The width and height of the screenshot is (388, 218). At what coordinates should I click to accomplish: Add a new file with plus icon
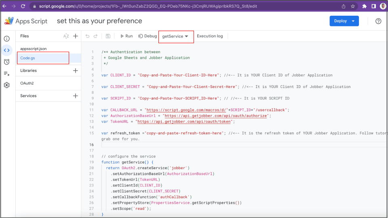click(76, 36)
